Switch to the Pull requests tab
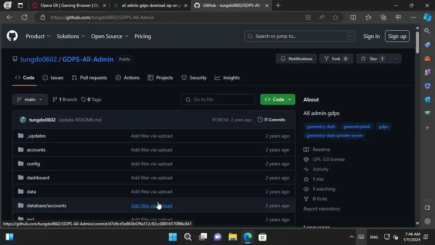 click(x=89, y=78)
